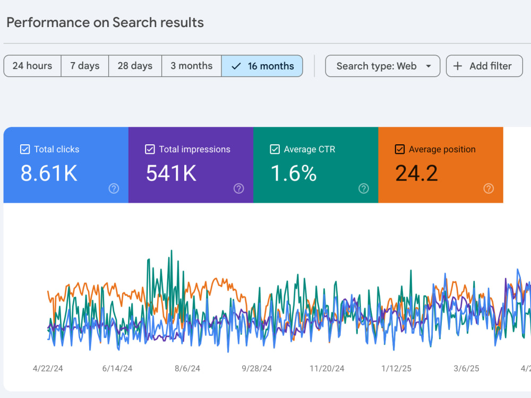
Task: Switch to the 28 days range
Action: coord(135,66)
